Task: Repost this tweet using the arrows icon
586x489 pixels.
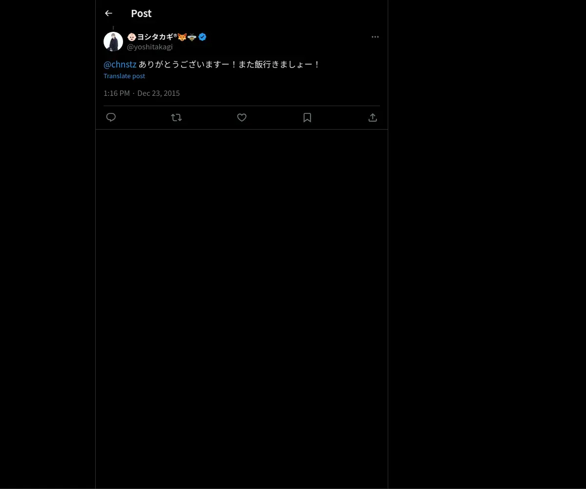Action: [176, 117]
